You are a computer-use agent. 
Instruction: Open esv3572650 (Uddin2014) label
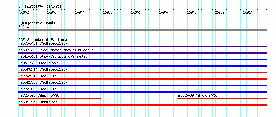[39, 102]
